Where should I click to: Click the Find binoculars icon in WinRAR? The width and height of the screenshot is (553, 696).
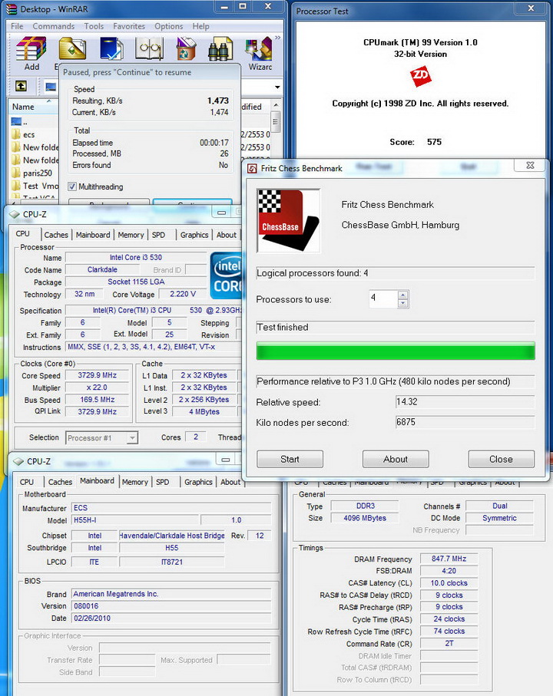(220, 48)
